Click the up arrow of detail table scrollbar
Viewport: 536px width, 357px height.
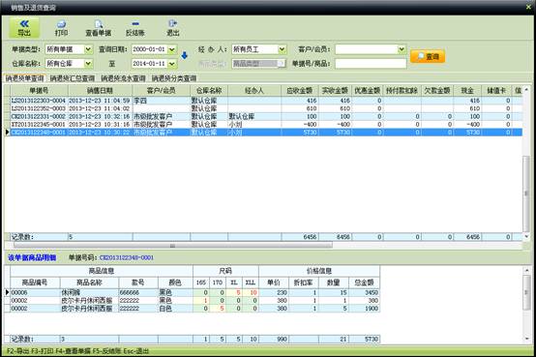coord(526,271)
